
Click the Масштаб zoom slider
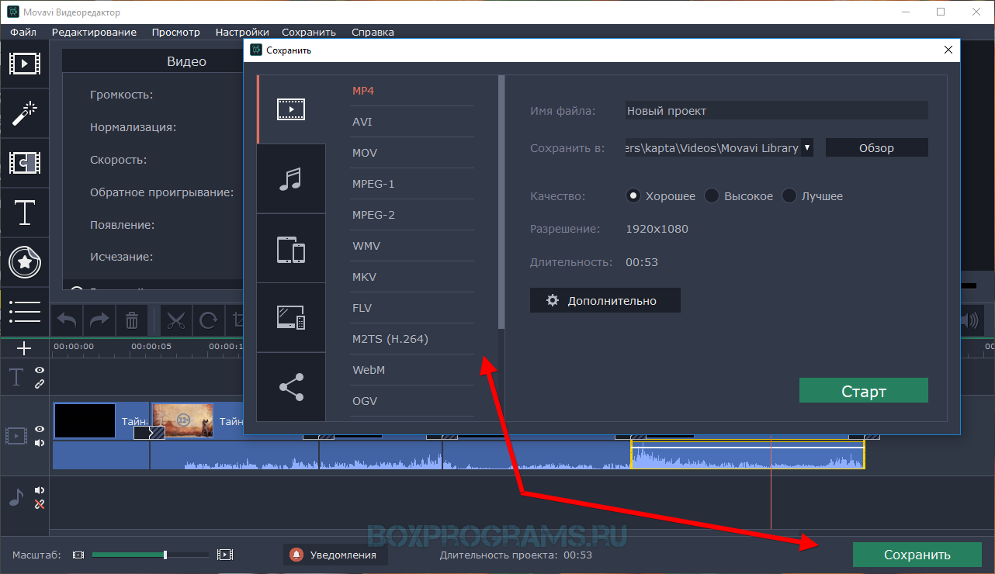point(151,555)
